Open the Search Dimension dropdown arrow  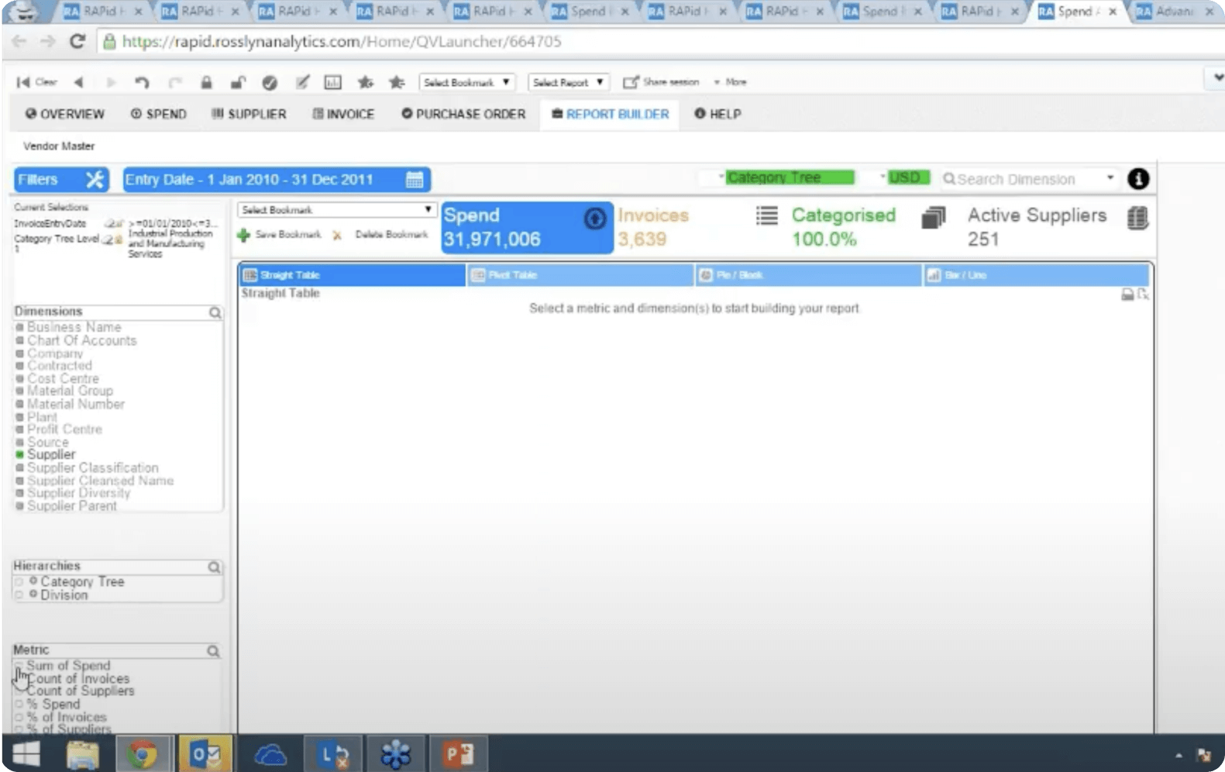pos(1110,178)
